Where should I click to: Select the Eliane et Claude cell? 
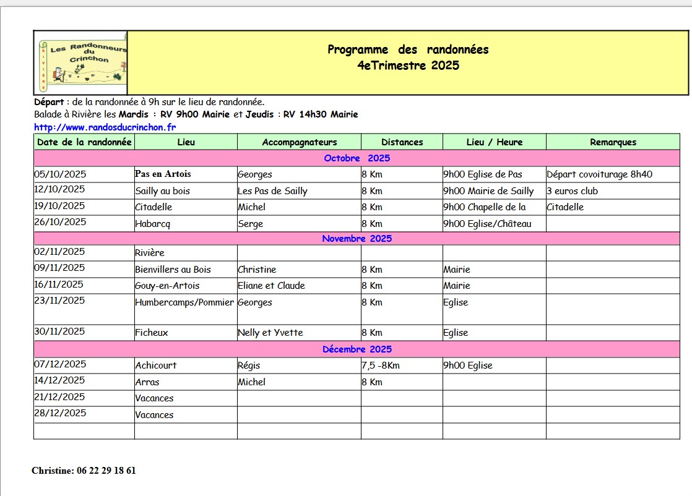tap(271, 286)
